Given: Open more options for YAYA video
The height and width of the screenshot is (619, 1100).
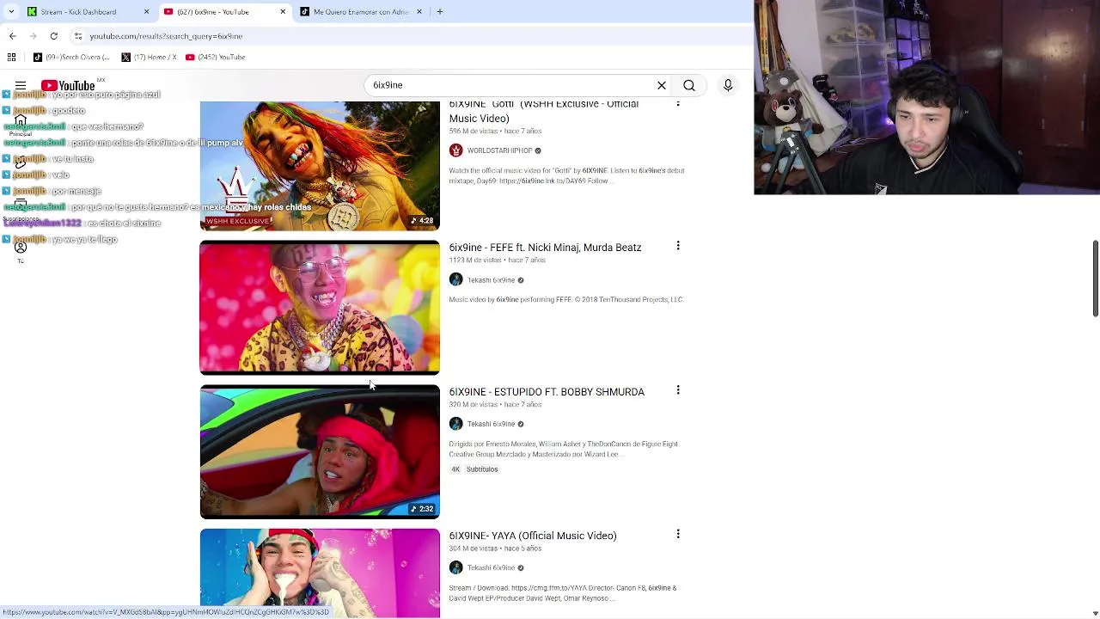Looking at the screenshot, I should (678, 534).
